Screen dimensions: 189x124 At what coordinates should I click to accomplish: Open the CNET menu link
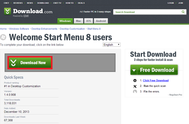[x=6, y=3]
